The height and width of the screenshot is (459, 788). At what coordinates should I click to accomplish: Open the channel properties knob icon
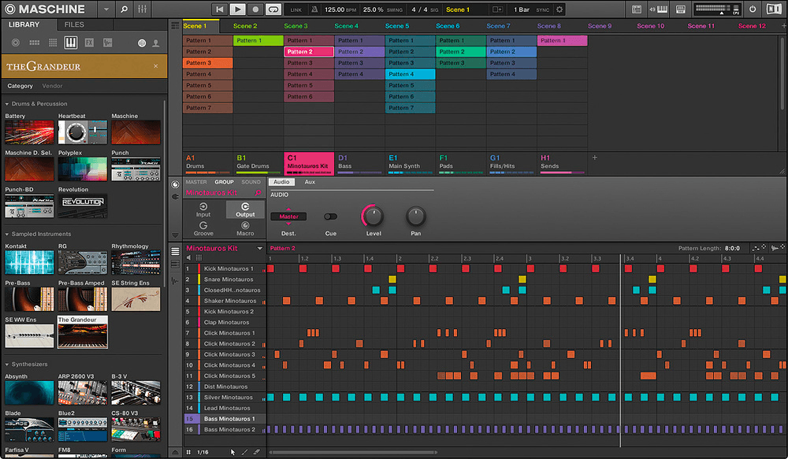[175, 184]
